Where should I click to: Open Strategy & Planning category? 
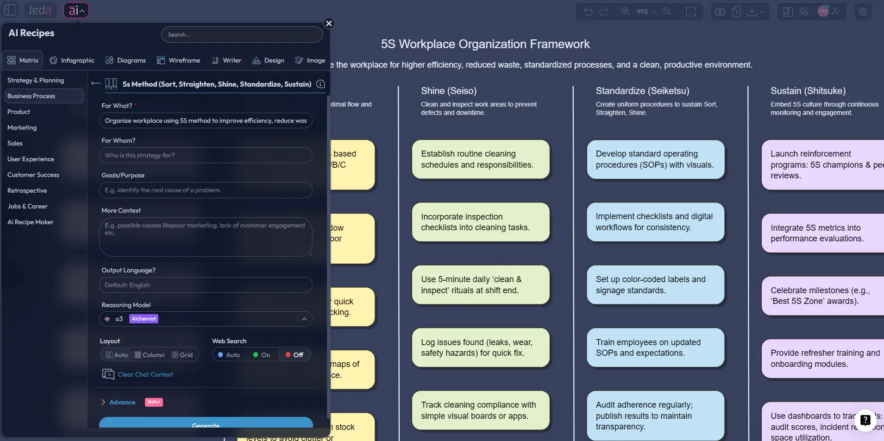(36, 80)
